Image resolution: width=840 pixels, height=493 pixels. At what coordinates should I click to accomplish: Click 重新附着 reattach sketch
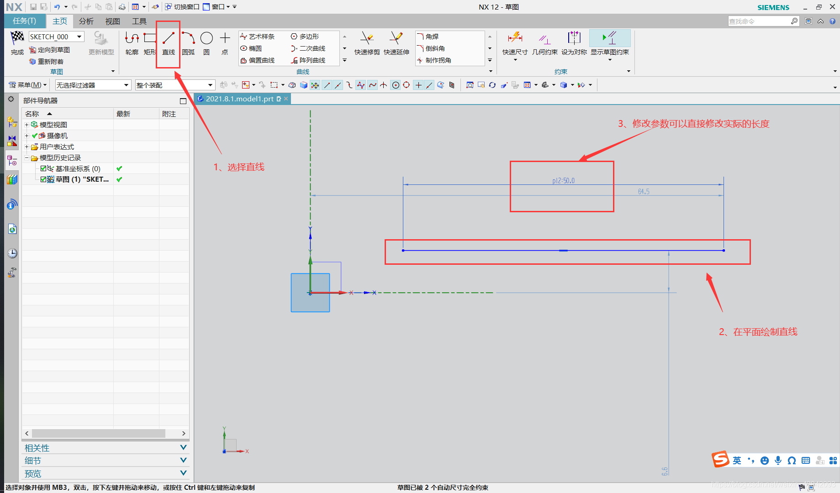[47, 62]
